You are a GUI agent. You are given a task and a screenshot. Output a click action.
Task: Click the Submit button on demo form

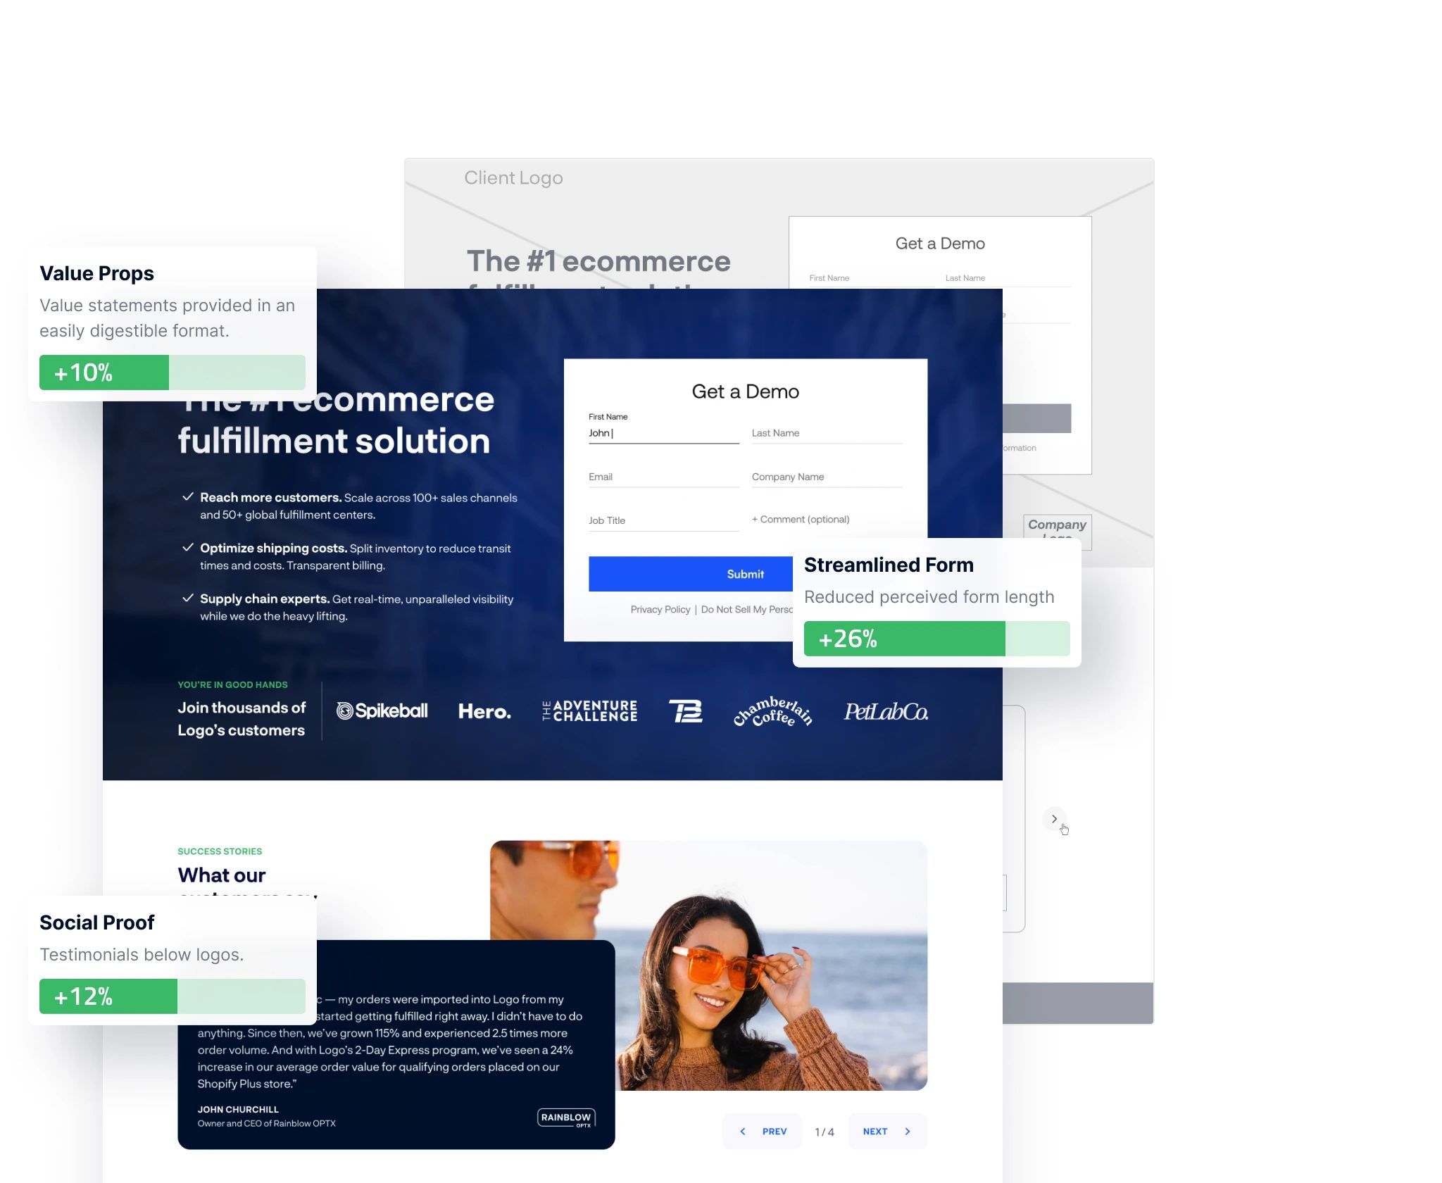(745, 573)
